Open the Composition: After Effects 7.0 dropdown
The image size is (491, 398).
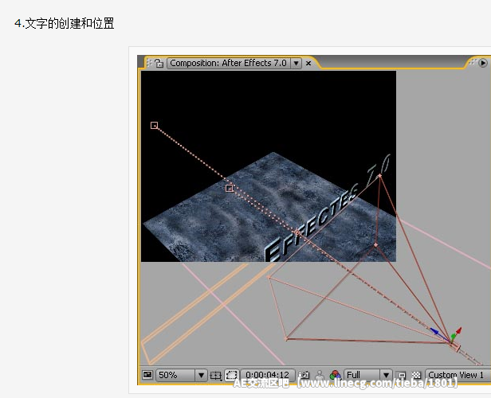[x=234, y=63]
